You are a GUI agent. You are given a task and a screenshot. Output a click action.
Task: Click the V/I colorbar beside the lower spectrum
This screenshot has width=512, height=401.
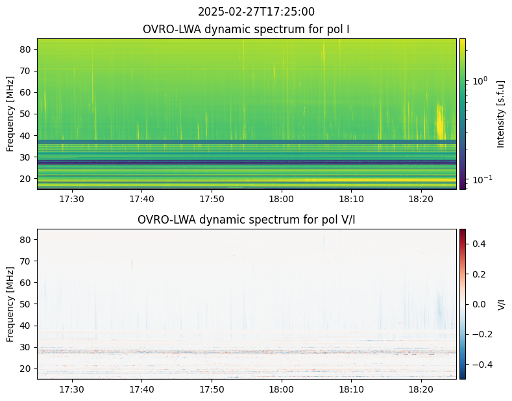pos(463,304)
